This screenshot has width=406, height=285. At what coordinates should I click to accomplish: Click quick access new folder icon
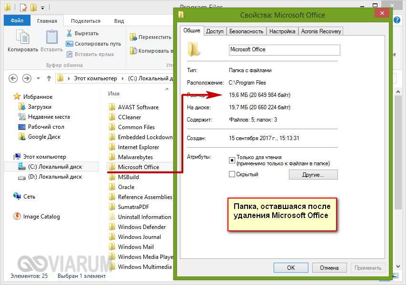coord(33,8)
